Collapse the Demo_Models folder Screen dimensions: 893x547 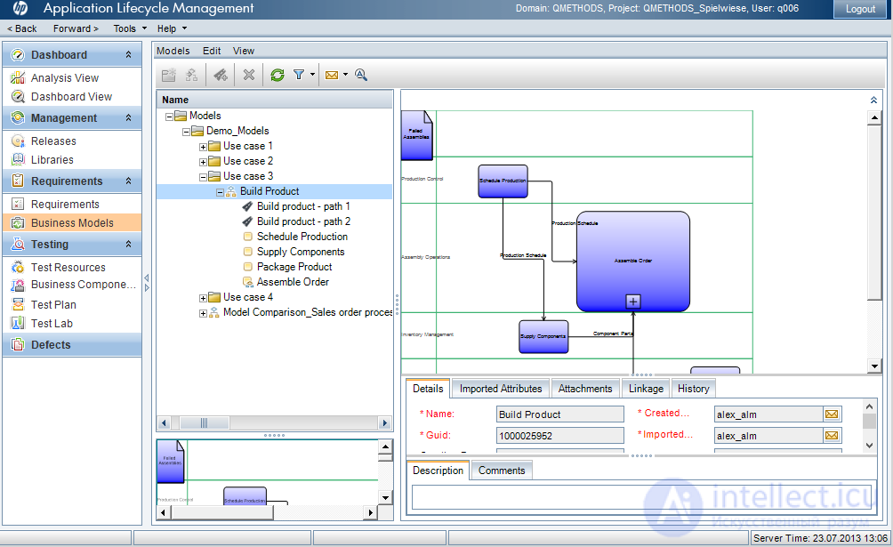pos(186,132)
